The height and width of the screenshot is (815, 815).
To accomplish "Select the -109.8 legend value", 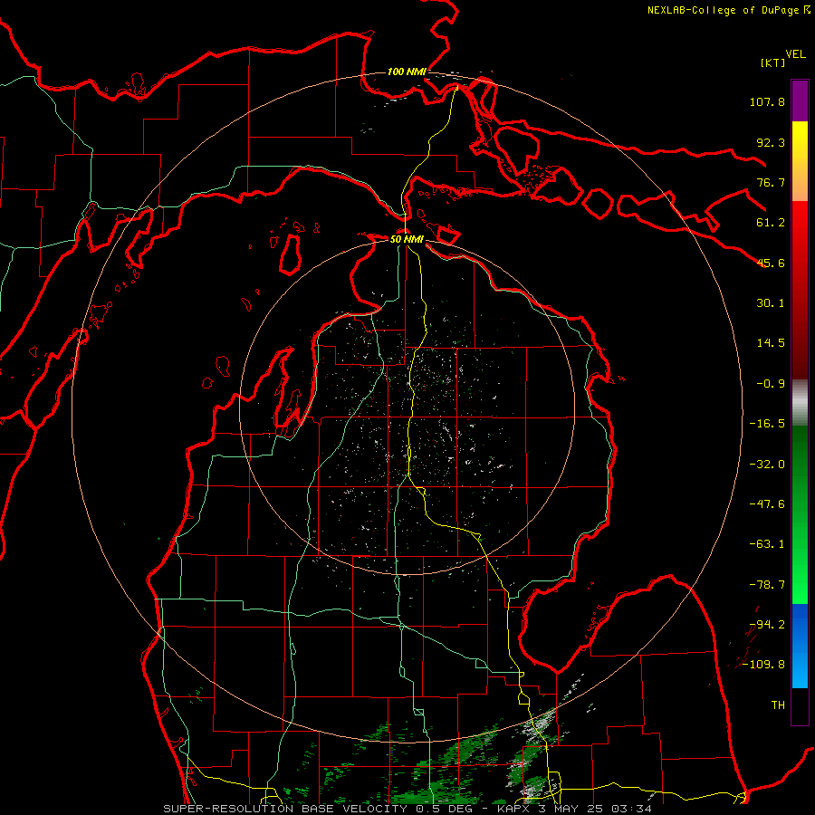I will tap(763, 665).
